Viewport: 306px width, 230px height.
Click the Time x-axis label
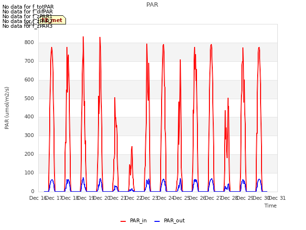point(271,206)
